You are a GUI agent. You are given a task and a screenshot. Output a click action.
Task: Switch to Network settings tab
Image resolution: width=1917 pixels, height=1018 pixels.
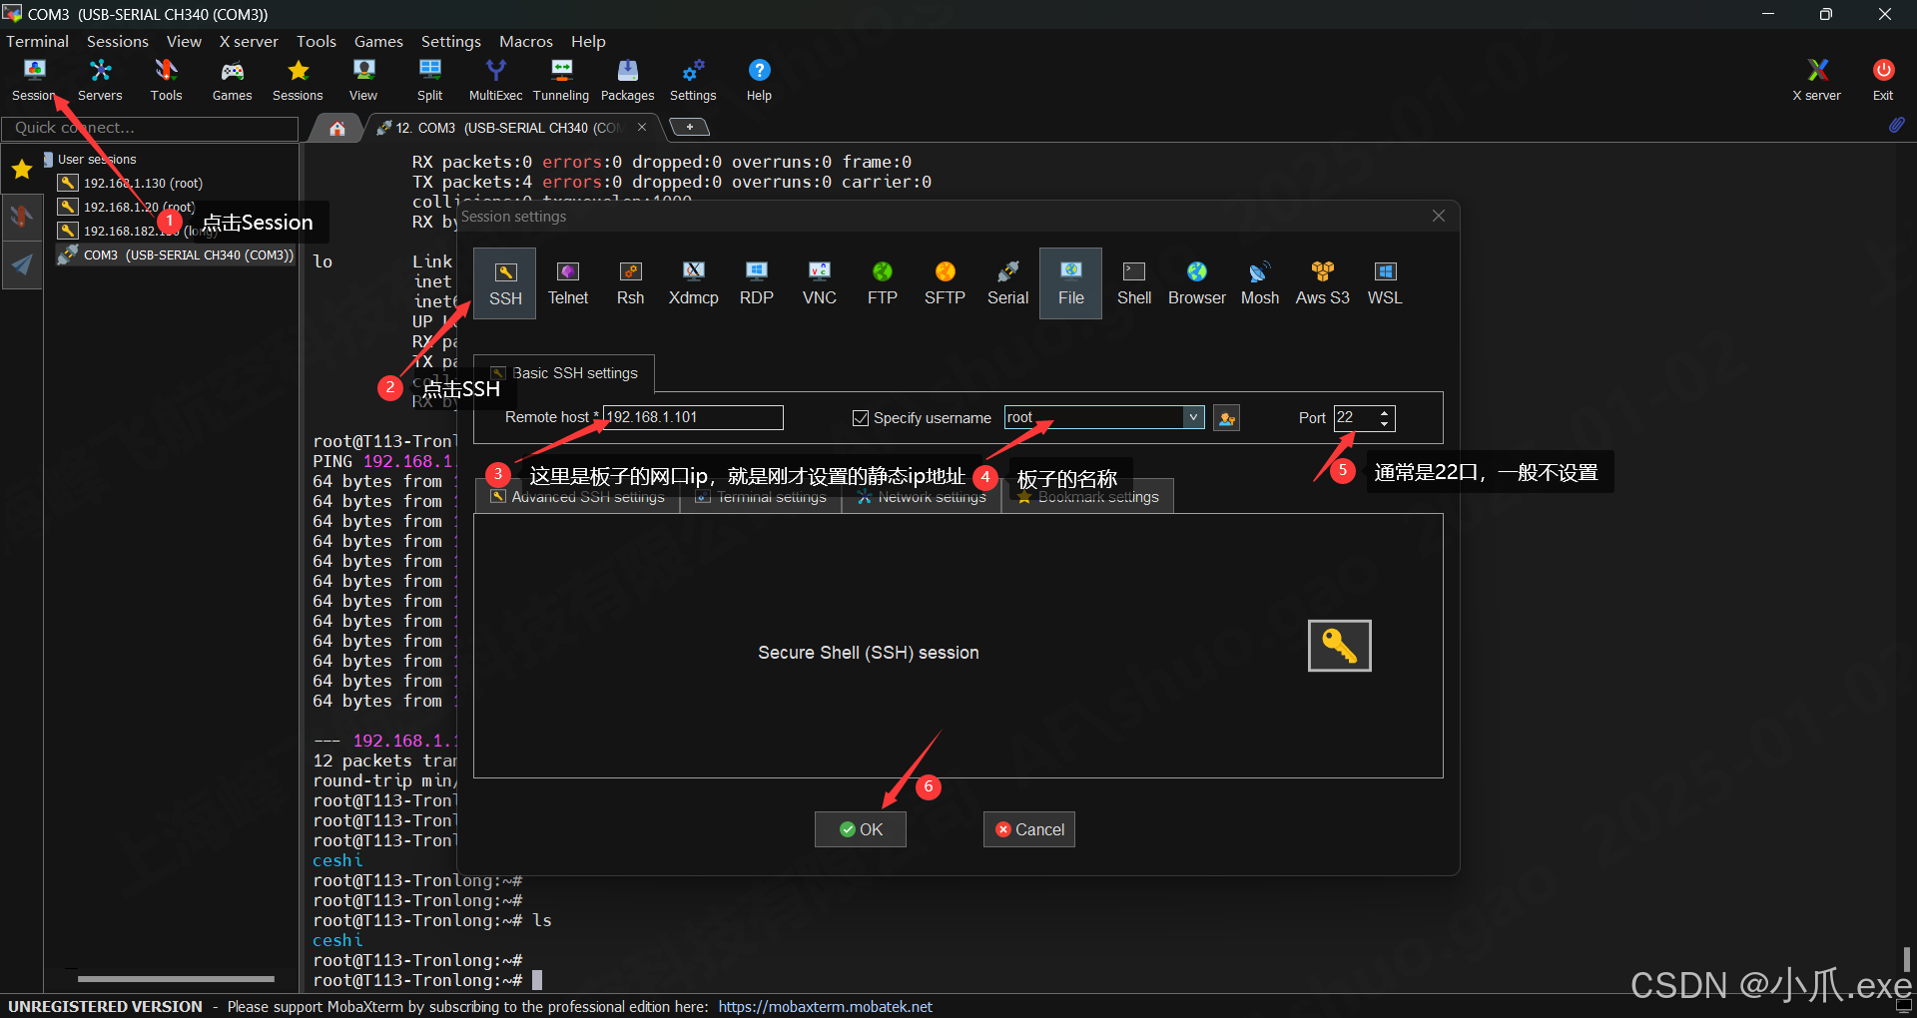pyautogui.click(x=922, y=497)
